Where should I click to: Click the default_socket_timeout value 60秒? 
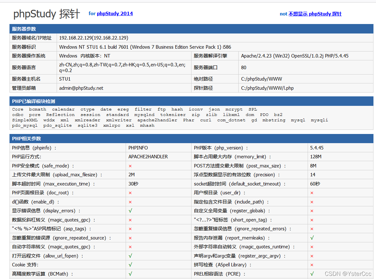click(315, 184)
